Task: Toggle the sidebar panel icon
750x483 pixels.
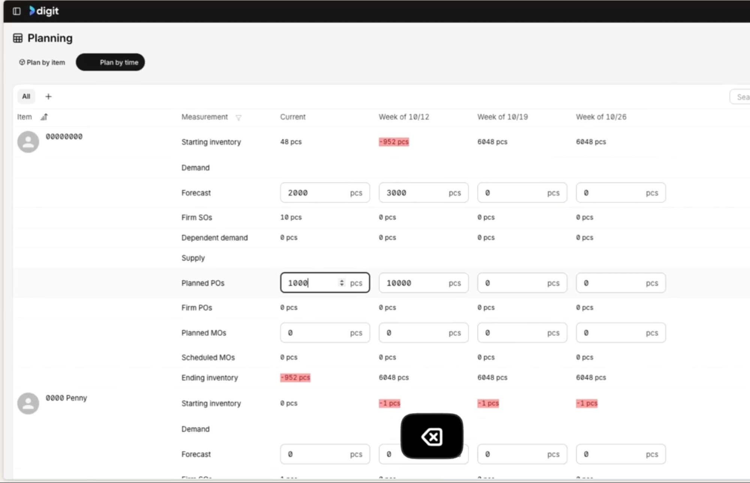Action: click(x=16, y=11)
